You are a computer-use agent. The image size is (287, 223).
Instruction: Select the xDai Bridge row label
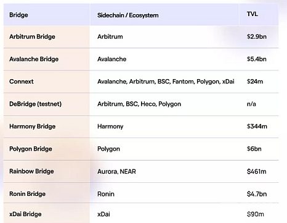[25, 214]
